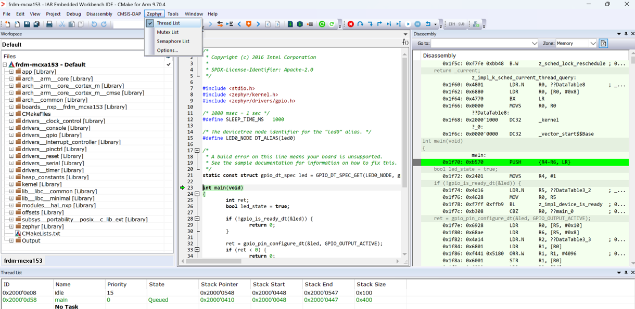Click the Step Into debug icon
The image size is (635, 309).
click(370, 24)
